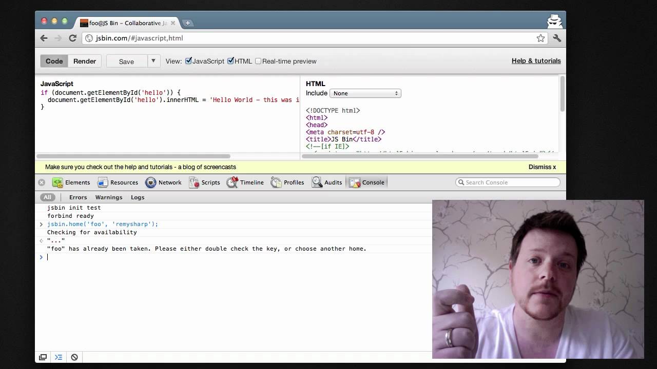Click the JavaScript panel horizontal scrollbar
Viewport: 657px width, 369px height.
pyautogui.click(x=133, y=156)
